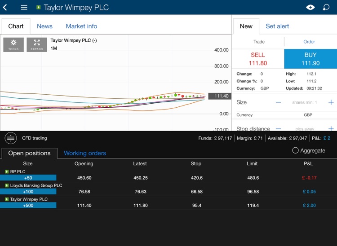Tap the Lloyds latest price 76.63
The height and width of the screenshot is (246, 337).
140,192
